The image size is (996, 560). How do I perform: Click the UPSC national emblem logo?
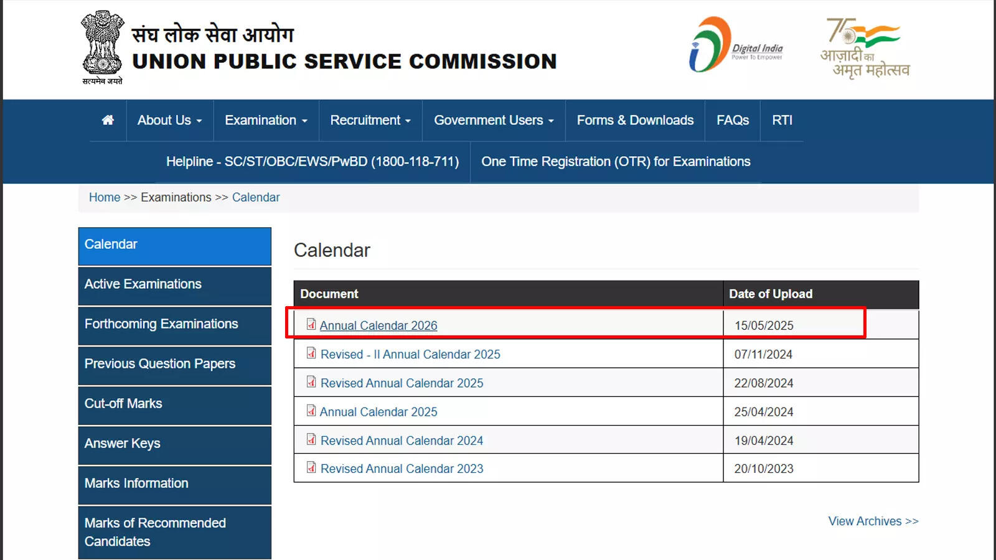click(x=102, y=47)
